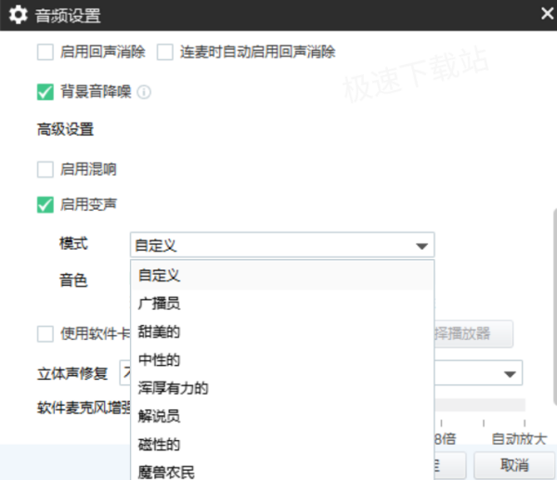Click the 模式 dropdown arrow

421,246
